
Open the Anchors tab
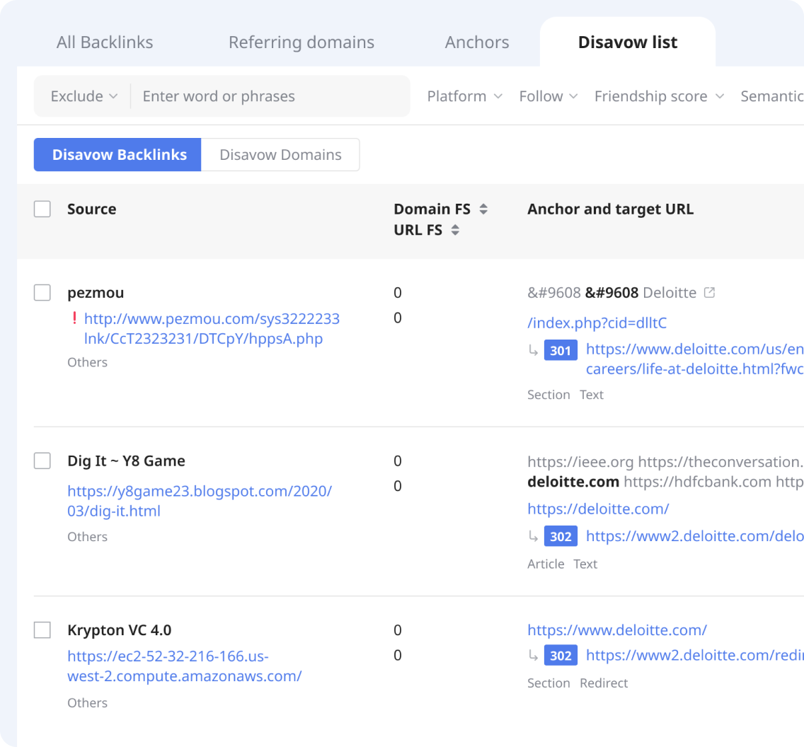(x=477, y=42)
